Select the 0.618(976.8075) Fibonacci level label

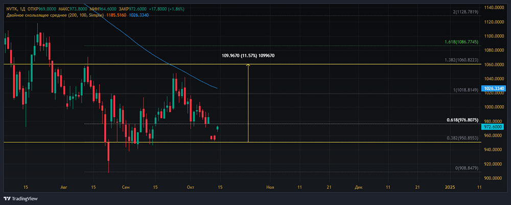tap(462, 120)
